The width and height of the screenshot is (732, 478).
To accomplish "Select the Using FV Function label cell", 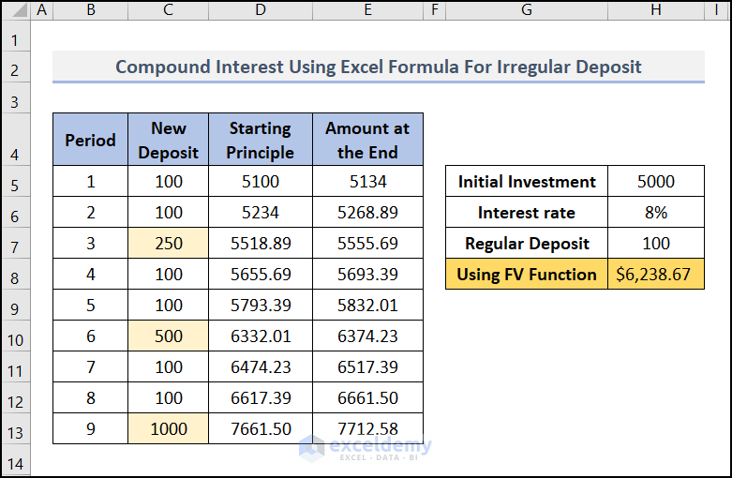I will tap(526, 275).
